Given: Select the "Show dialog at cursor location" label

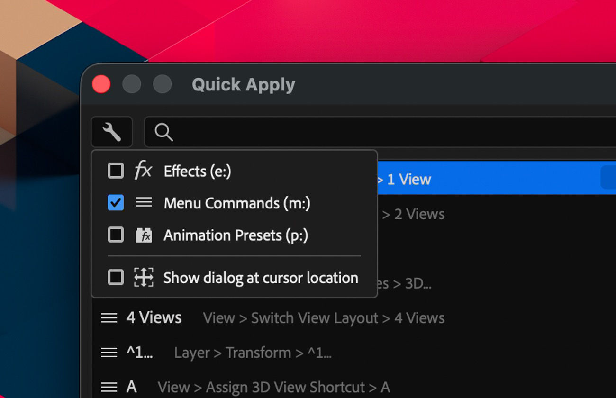Looking at the screenshot, I should tap(261, 278).
